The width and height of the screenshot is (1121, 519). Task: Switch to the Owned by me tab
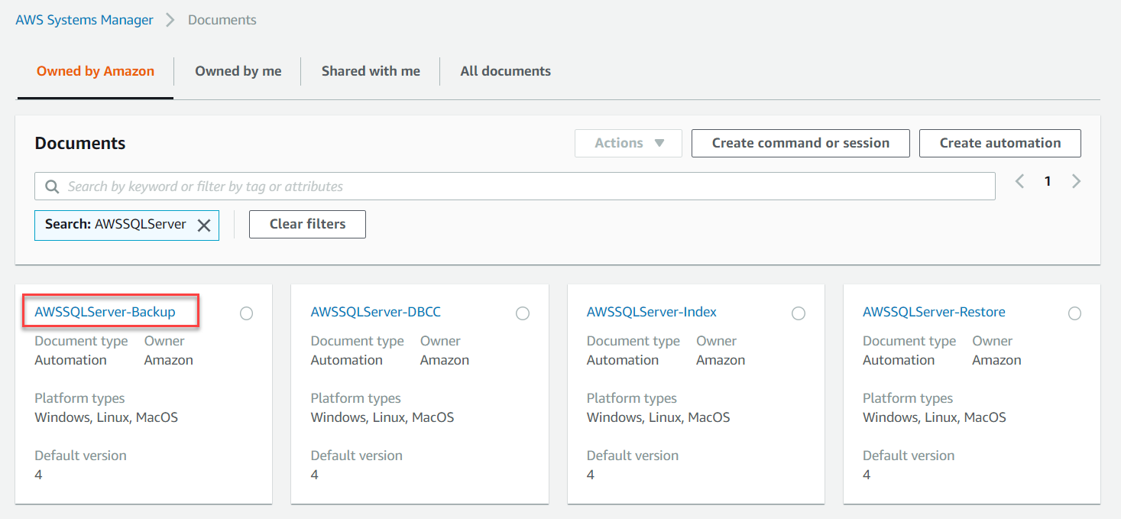(238, 70)
